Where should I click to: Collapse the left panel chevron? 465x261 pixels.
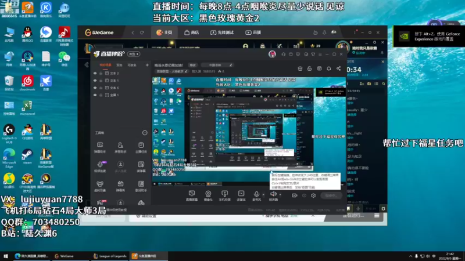87,65
